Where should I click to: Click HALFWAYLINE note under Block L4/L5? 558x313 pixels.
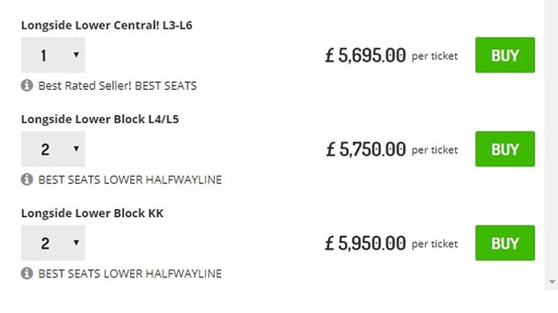[x=130, y=180]
